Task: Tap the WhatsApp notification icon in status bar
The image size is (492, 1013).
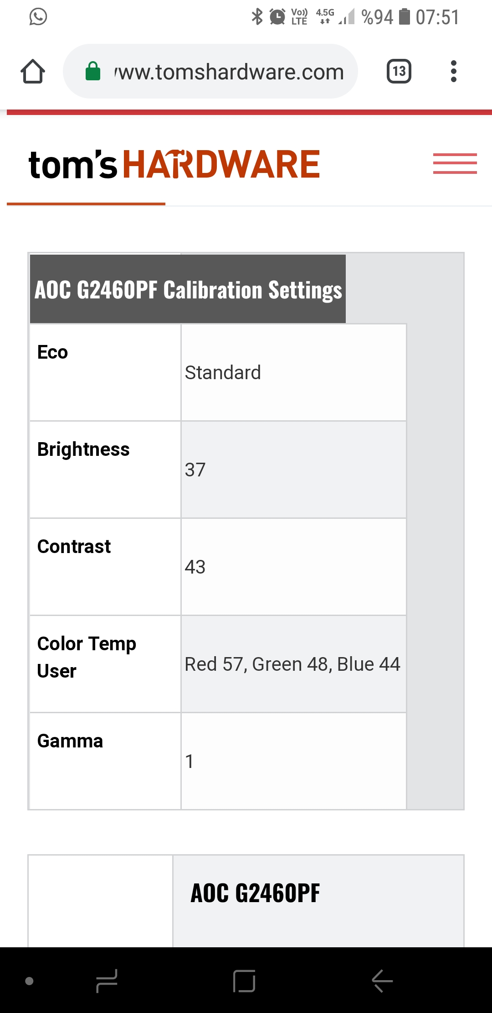Action: 38,17
